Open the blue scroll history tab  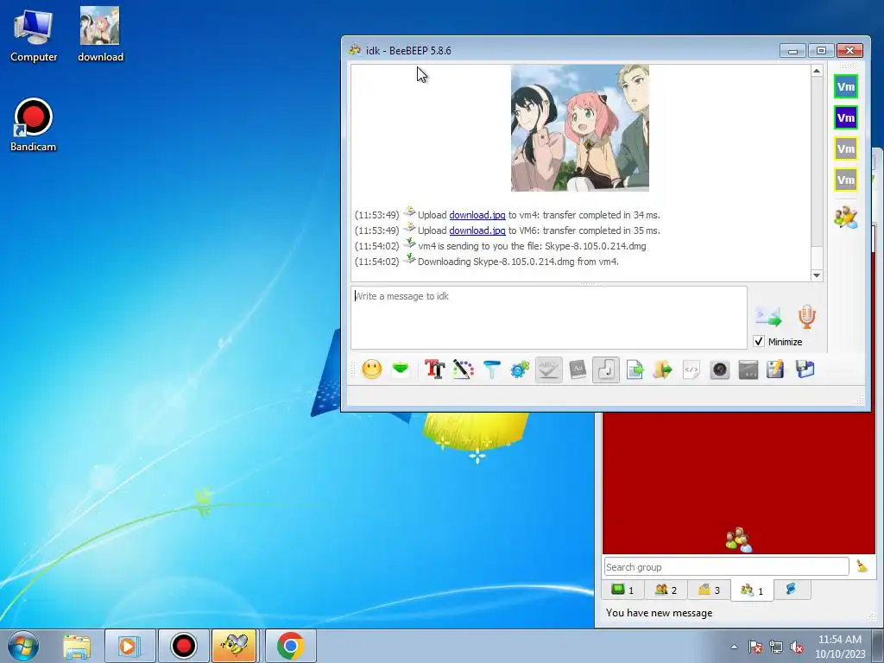point(792,590)
